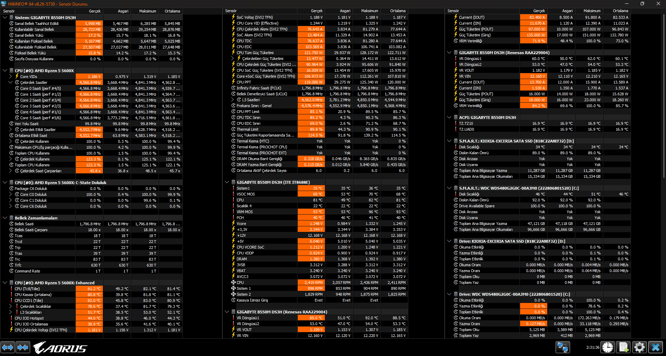Expand the L3 Saatleri row

[232, 100]
